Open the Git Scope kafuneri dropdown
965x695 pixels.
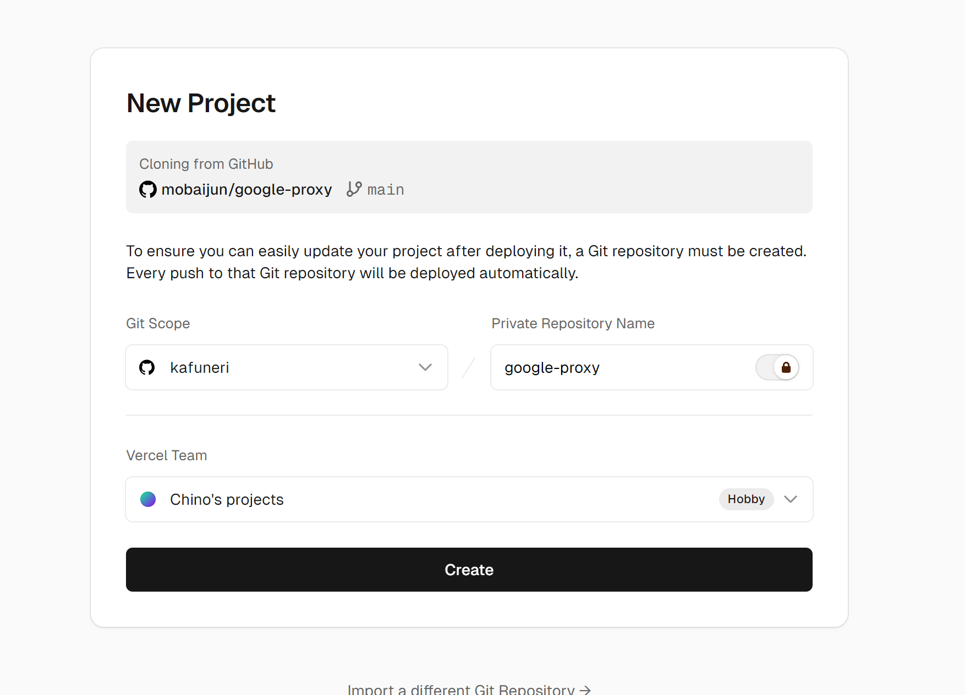coord(287,367)
